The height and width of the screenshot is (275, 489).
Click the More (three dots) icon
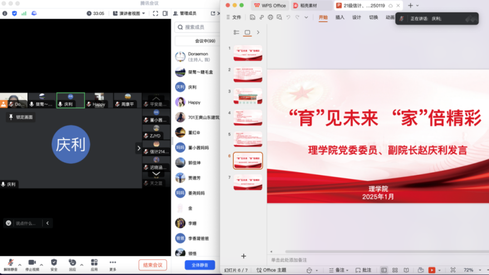coord(113,263)
